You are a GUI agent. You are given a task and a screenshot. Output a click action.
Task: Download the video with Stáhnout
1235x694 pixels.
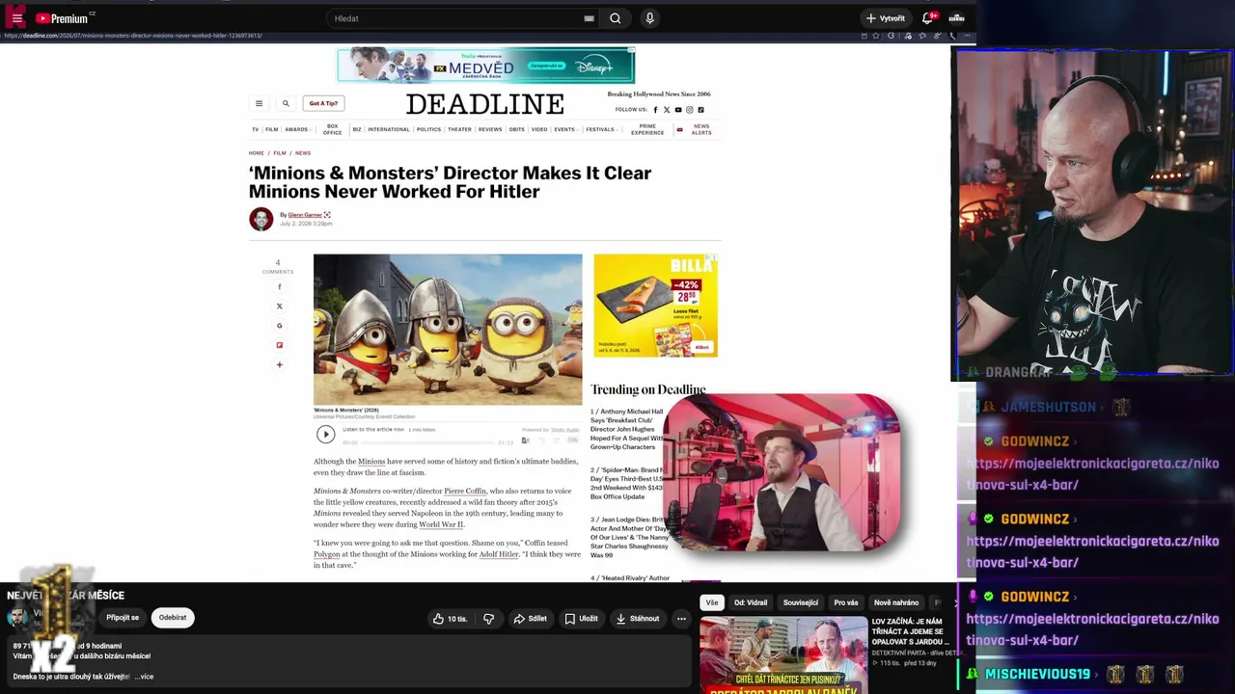tap(638, 619)
